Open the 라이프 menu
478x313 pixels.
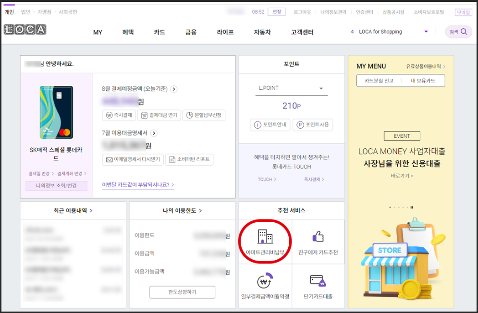[225, 32]
